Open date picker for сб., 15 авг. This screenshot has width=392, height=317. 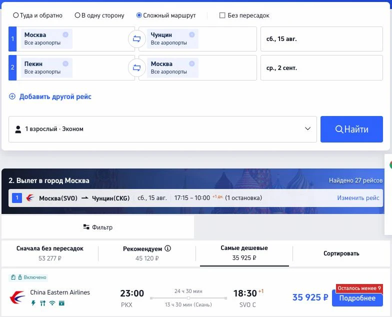(x=321, y=39)
